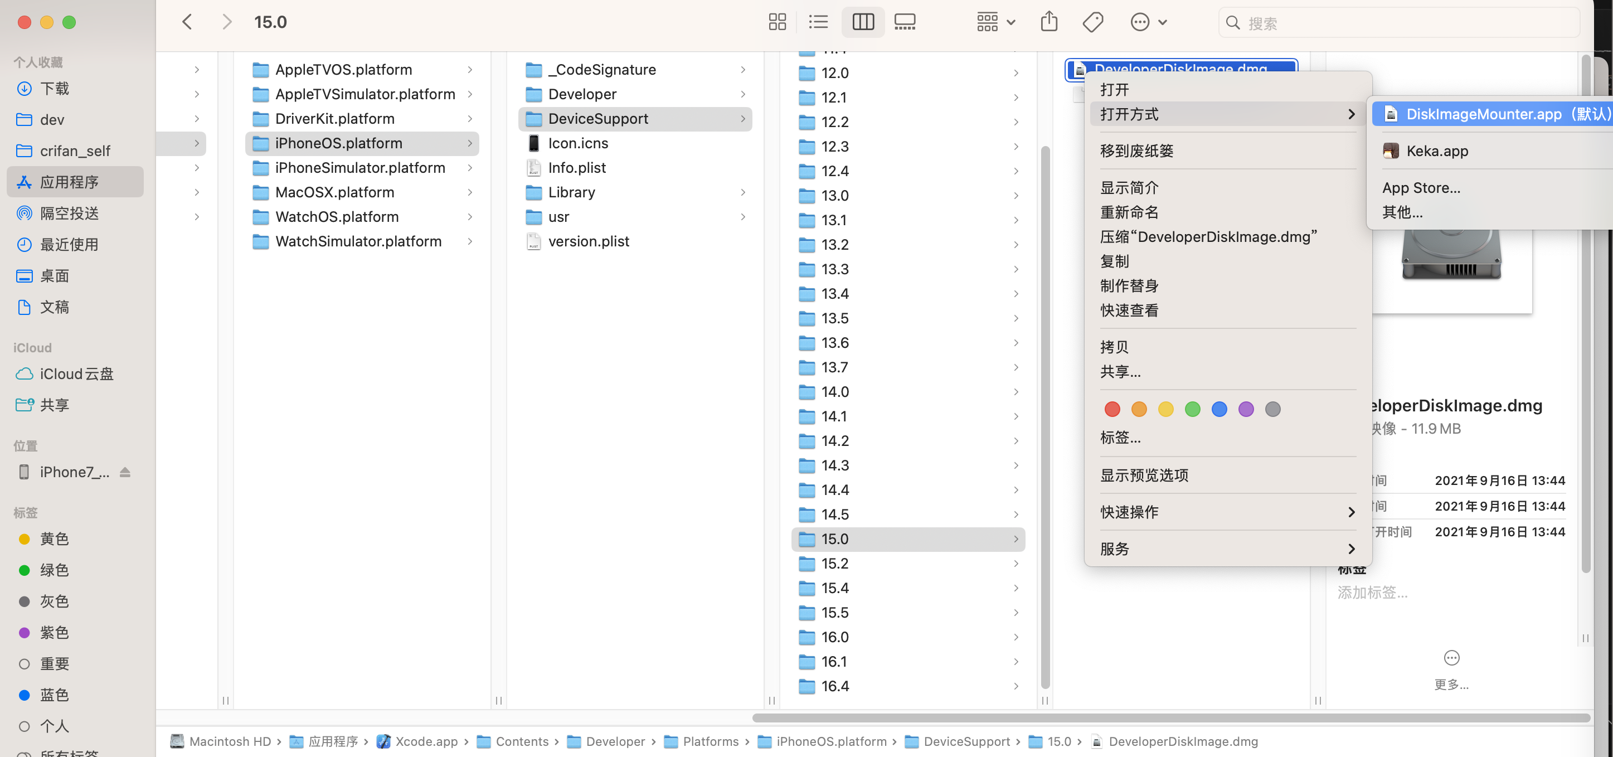This screenshot has width=1613, height=757.
Task: Open 文稿 in the sidebar
Action: pos(75,308)
